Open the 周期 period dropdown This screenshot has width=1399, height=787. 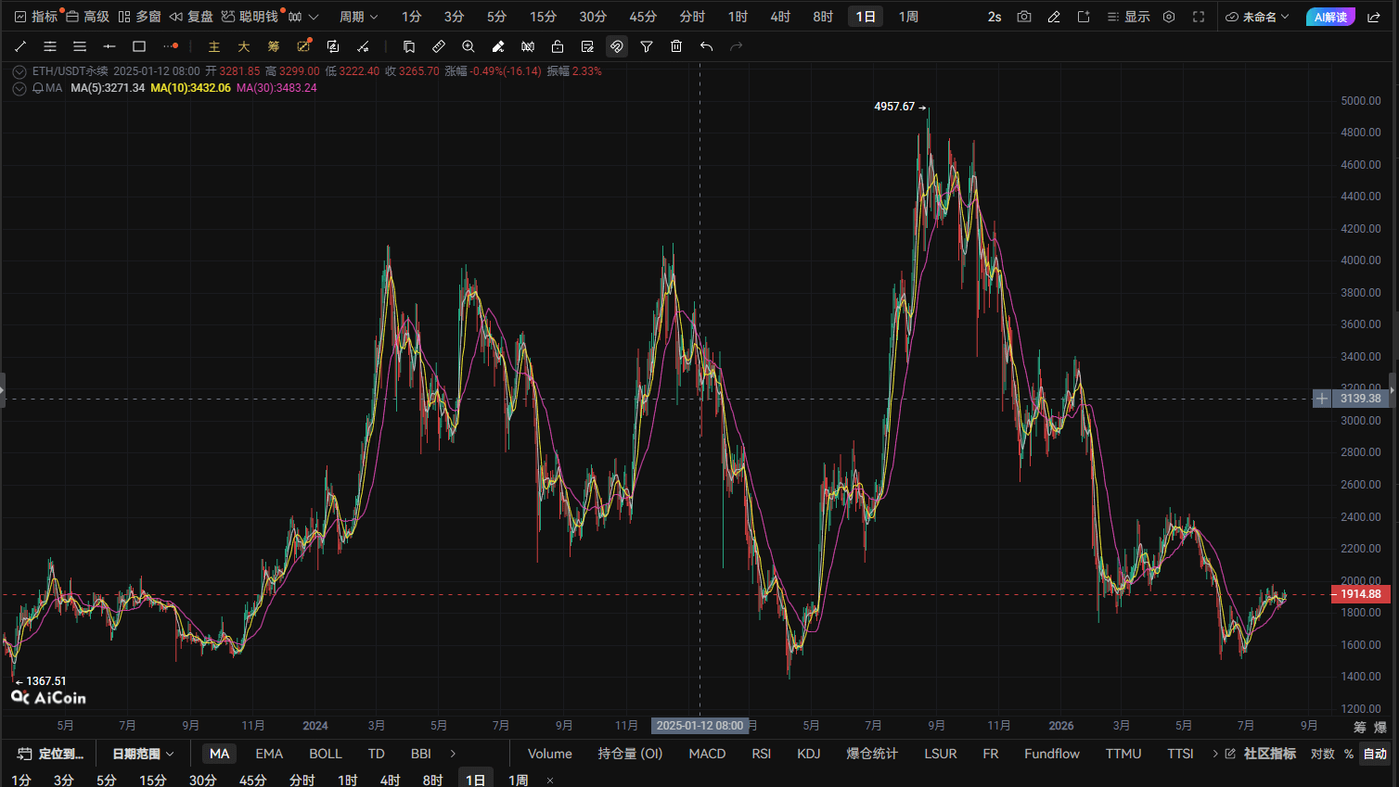(x=358, y=17)
